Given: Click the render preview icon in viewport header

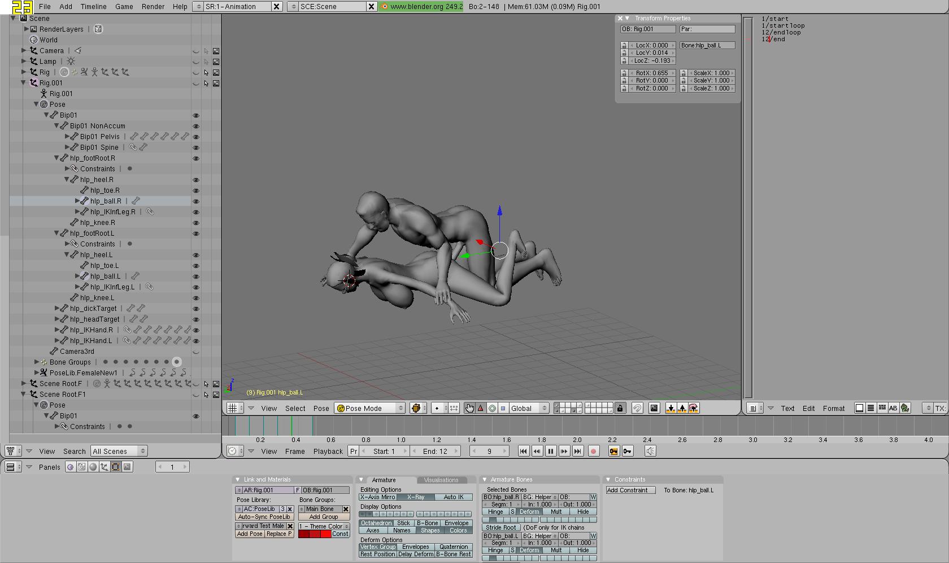Looking at the screenshot, I should click(654, 408).
